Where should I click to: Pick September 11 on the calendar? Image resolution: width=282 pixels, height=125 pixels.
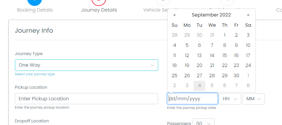174,55
